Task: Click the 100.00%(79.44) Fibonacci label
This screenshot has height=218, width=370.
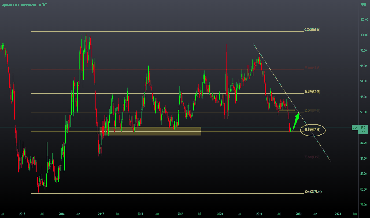Action: (x=313, y=191)
